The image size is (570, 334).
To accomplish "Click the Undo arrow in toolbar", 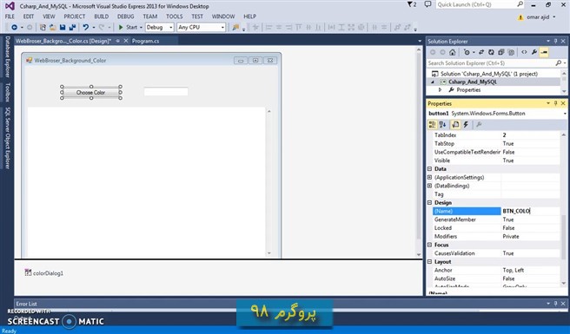I will point(85,27).
